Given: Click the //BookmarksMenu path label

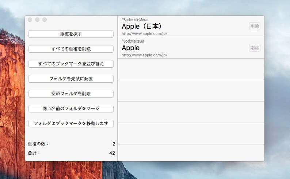Looking at the screenshot, I should 134,20.
